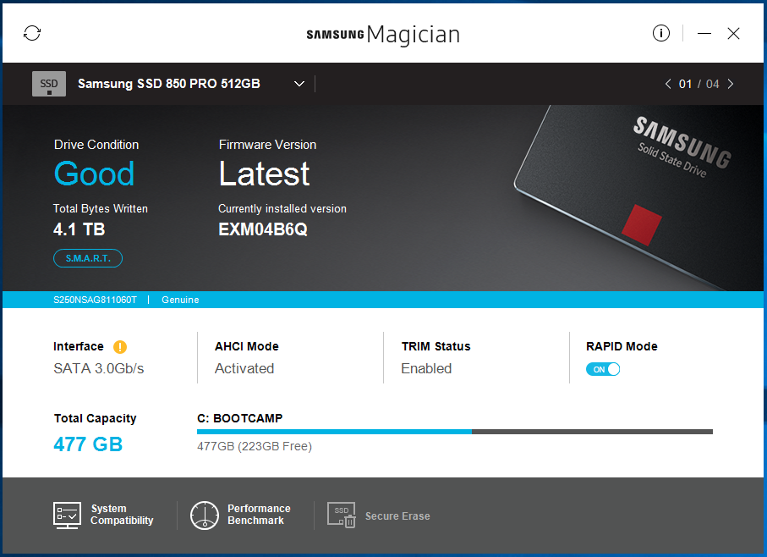Click the C: BOOTCAMP volume label

coord(239,418)
